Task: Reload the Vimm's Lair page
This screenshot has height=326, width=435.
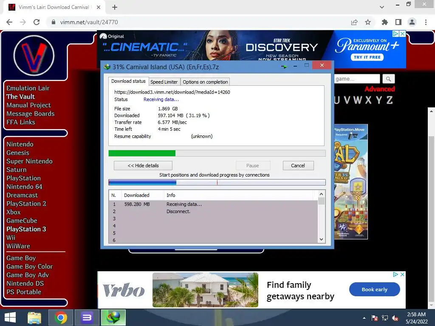Action: (37, 22)
